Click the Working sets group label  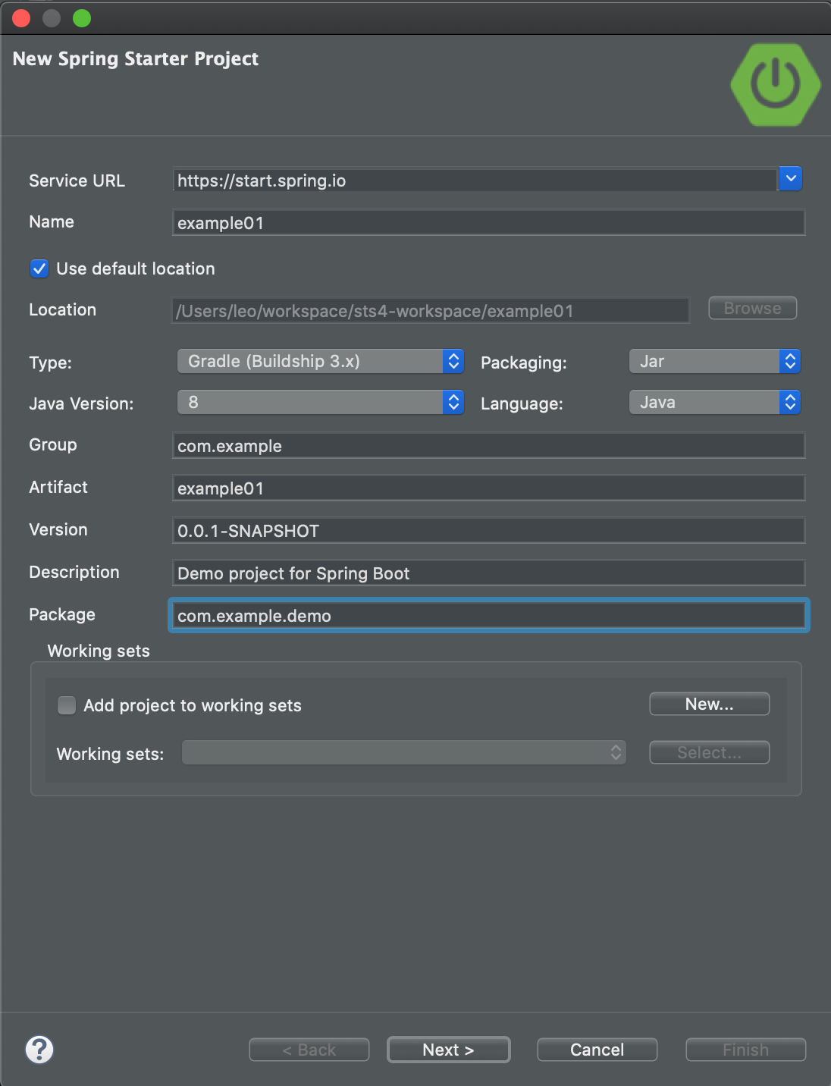[99, 651]
